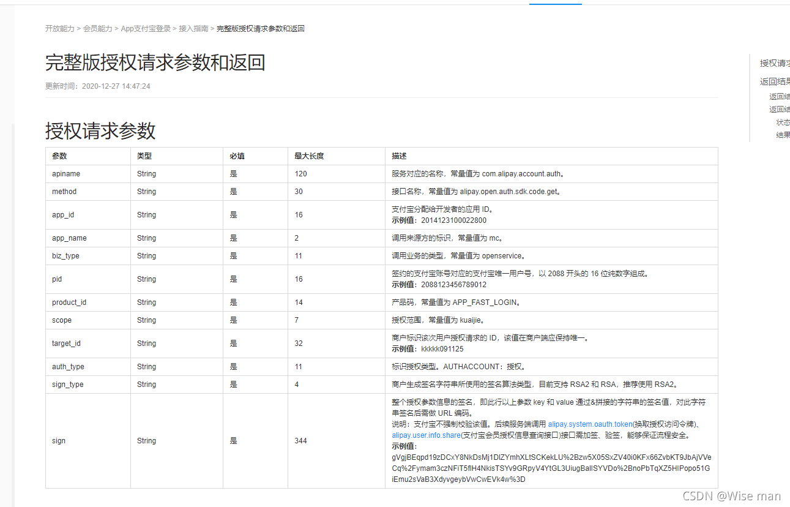Image resolution: width=790 pixels, height=507 pixels.
Task: Click the page title 完整版授权请求参数和返回
Action: coord(155,62)
